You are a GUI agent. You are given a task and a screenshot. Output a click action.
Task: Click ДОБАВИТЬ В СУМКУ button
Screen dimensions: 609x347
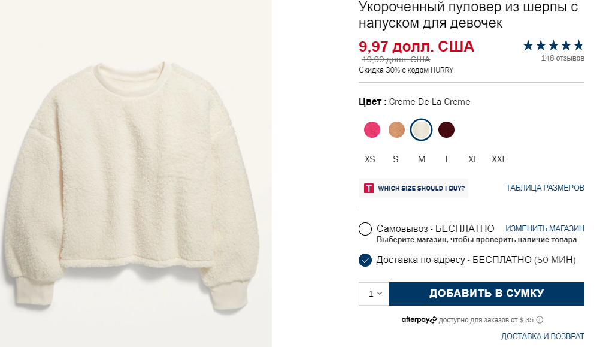[x=487, y=294]
